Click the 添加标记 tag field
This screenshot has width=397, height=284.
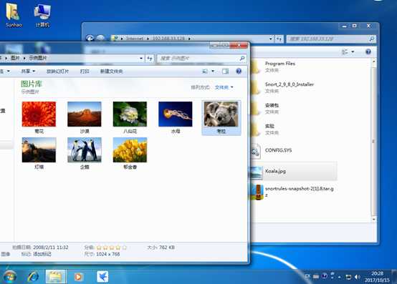click(42, 254)
